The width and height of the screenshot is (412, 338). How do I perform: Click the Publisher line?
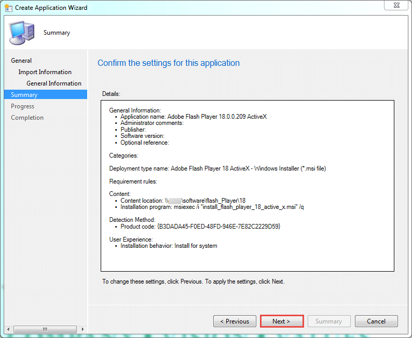(x=133, y=130)
